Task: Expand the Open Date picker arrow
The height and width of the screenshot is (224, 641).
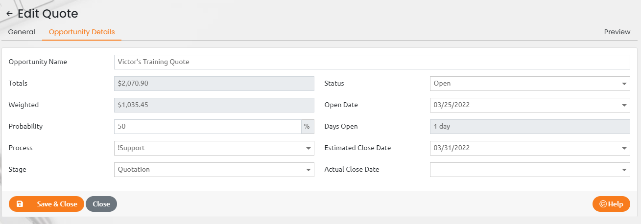Action: click(624, 105)
